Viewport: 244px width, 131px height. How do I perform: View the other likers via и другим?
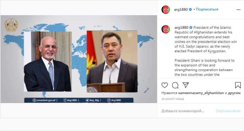point(233,93)
